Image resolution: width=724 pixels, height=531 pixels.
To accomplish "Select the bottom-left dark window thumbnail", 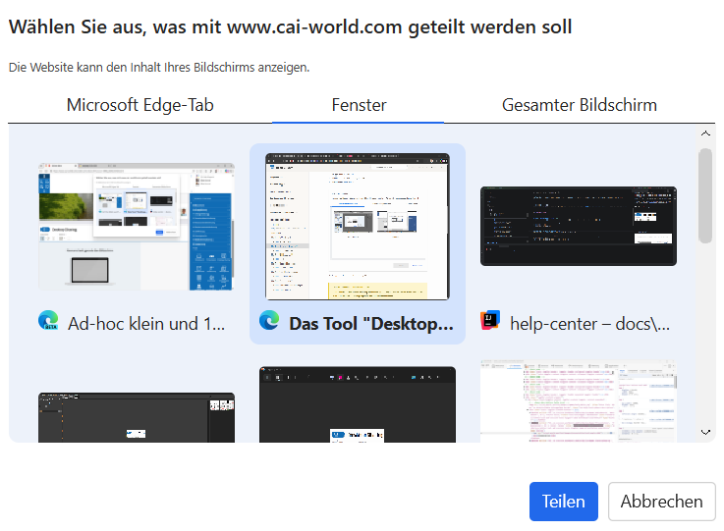I will tap(137, 417).
